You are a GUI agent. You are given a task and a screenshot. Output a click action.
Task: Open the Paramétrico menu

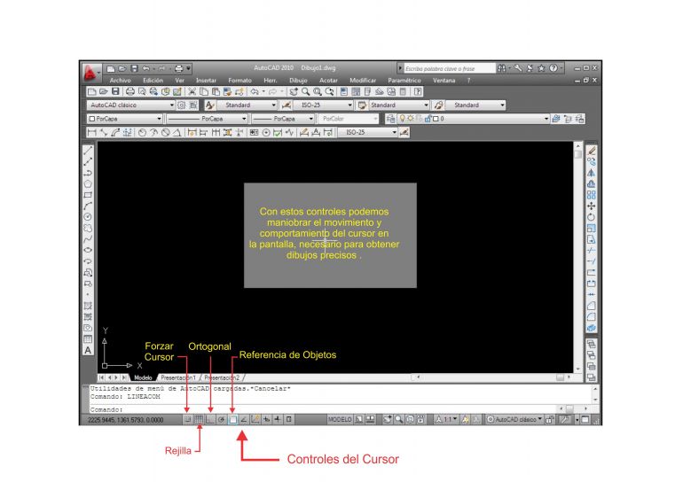click(x=404, y=81)
